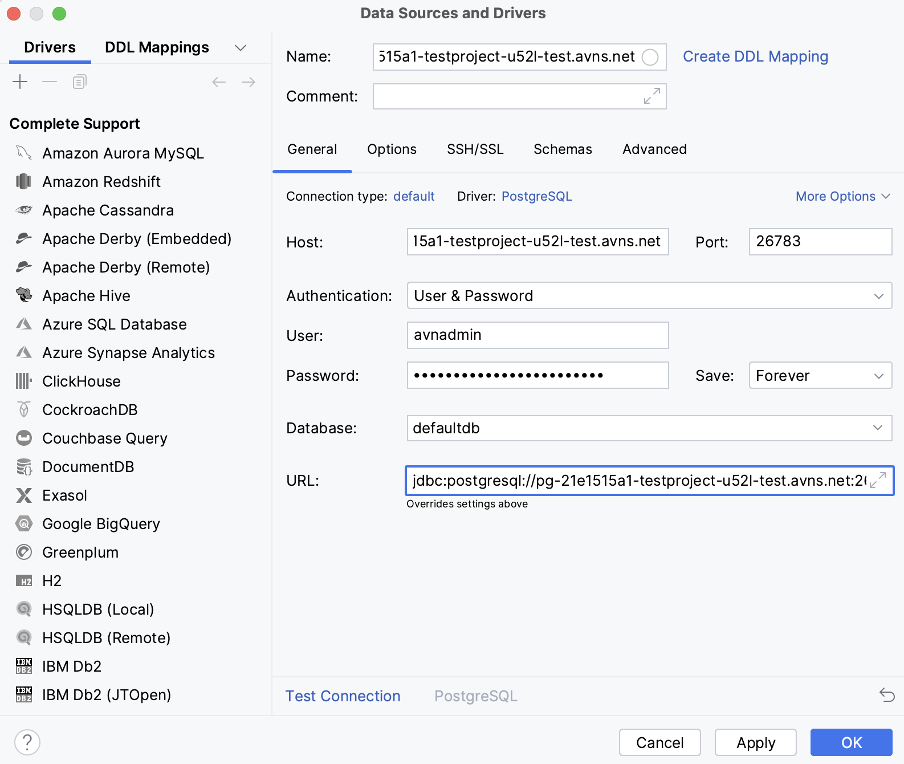Image resolution: width=904 pixels, height=764 pixels.
Task: Click into the User field
Action: point(537,335)
